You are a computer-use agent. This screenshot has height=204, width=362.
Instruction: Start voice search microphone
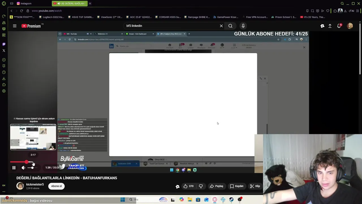pyautogui.click(x=243, y=26)
